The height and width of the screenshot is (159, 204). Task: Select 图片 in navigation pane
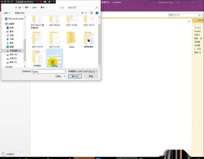(10, 31)
